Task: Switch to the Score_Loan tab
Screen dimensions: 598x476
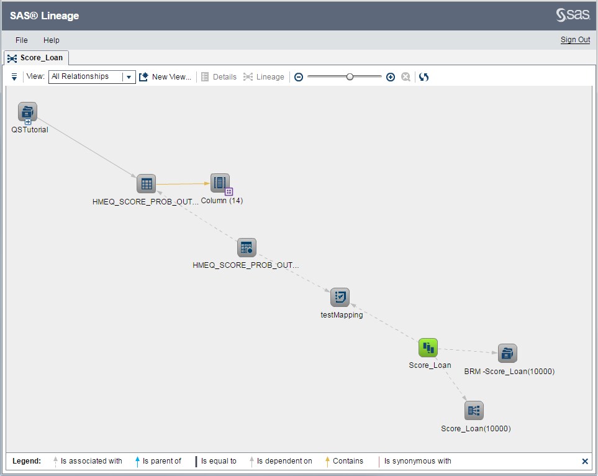Action: pos(35,57)
